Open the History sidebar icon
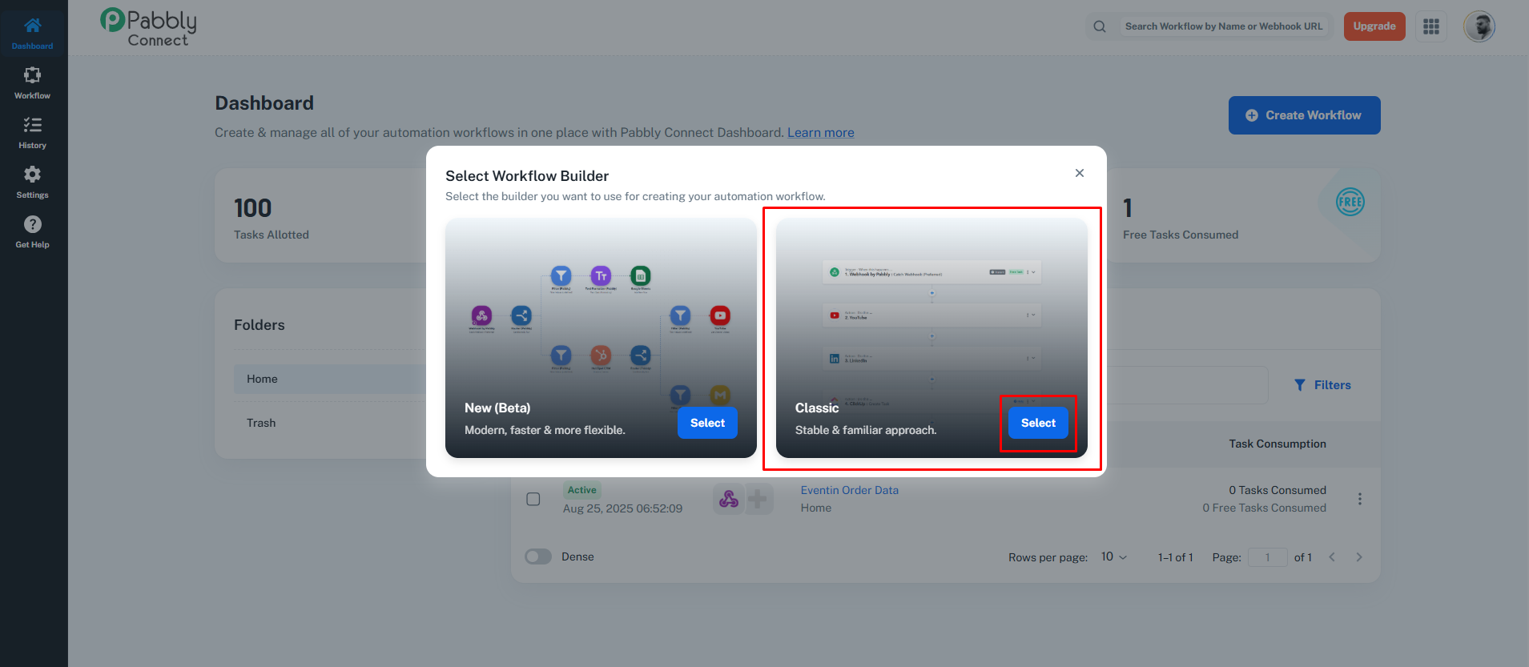Image resolution: width=1529 pixels, height=667 pixels. click(x=32, y=125)
